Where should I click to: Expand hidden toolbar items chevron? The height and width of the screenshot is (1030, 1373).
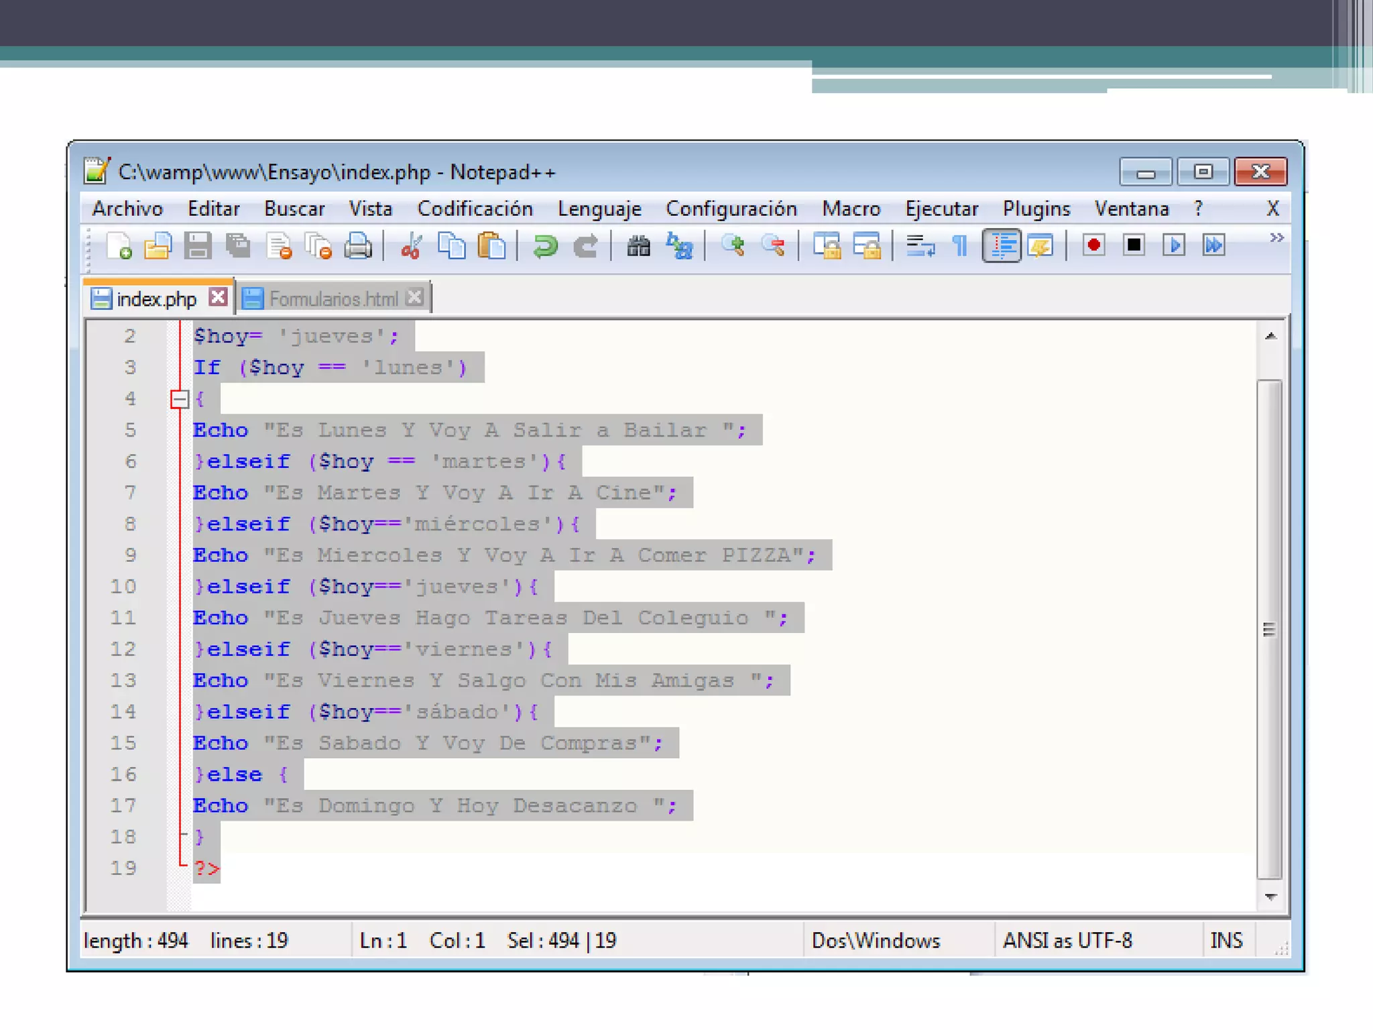pos(1276,238)
